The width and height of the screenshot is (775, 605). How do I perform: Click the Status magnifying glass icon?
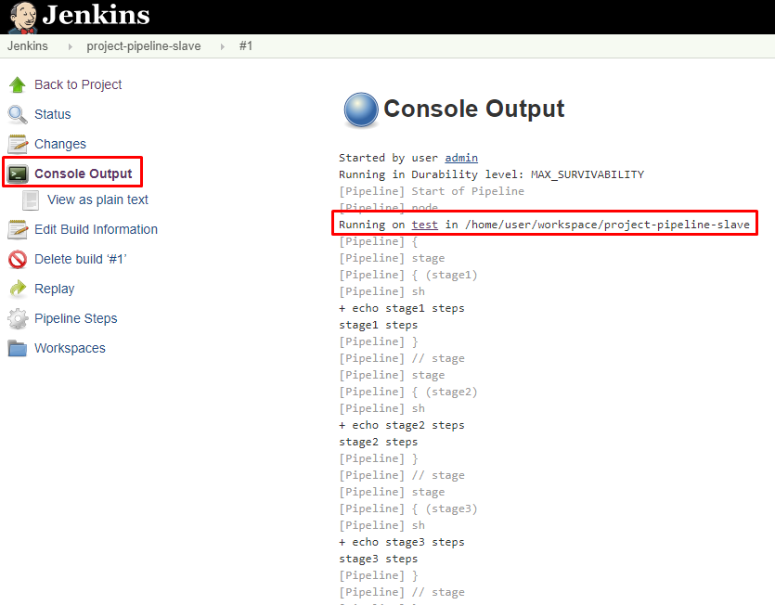click(18, 115)
